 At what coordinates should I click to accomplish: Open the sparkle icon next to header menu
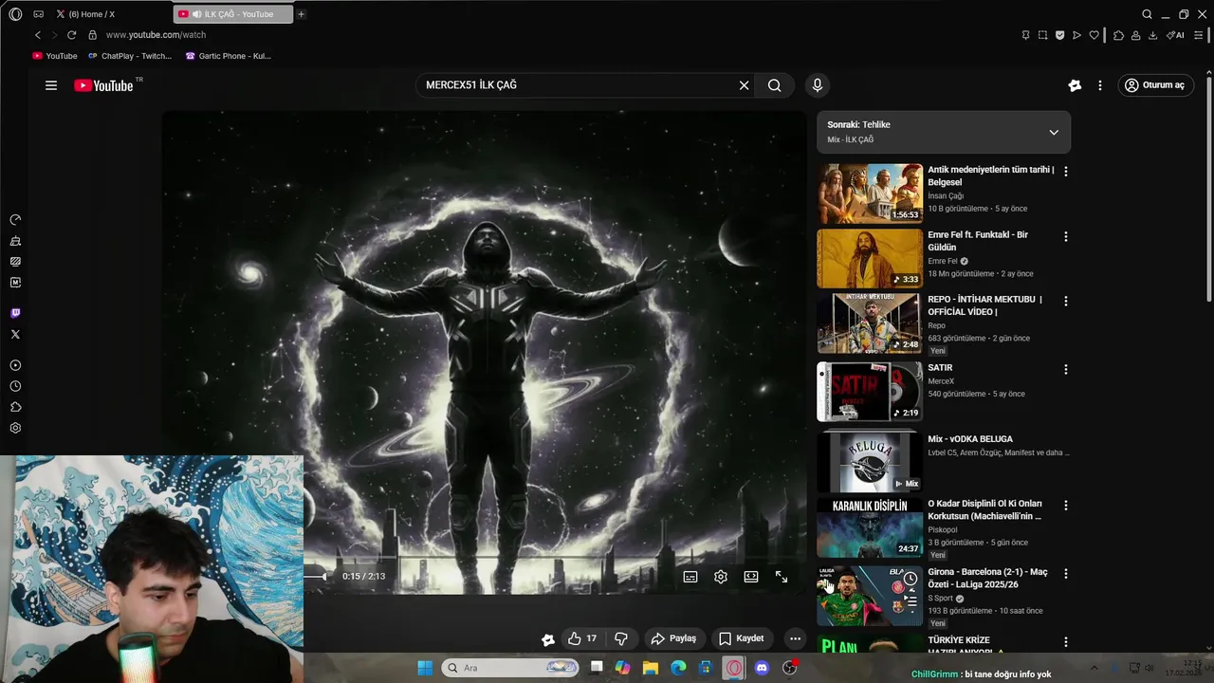(x=1075, y=85)
